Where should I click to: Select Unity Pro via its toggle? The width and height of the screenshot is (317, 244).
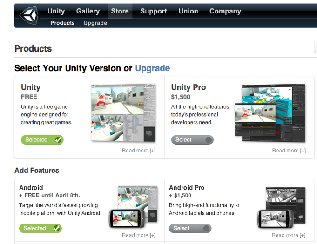coord(192,139)
